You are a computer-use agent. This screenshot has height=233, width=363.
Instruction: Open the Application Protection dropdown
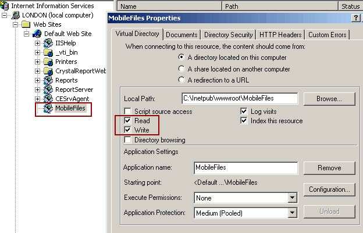292,213
